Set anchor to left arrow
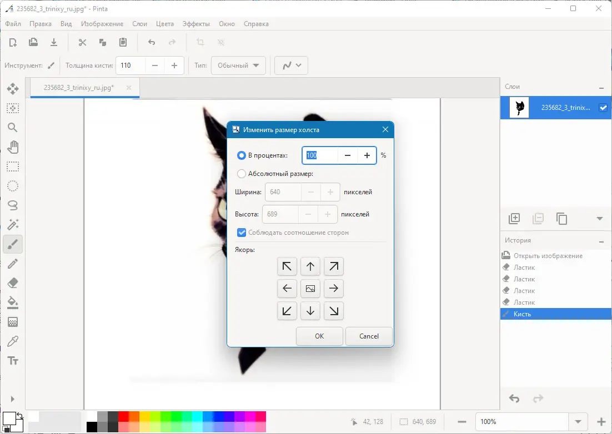 coord(287,289)
